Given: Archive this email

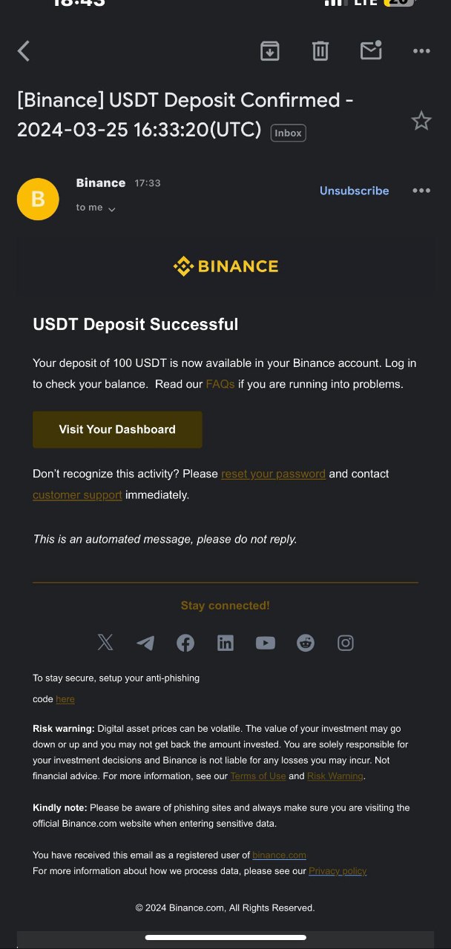Looking at the screenshot, I should click(269, 50).
